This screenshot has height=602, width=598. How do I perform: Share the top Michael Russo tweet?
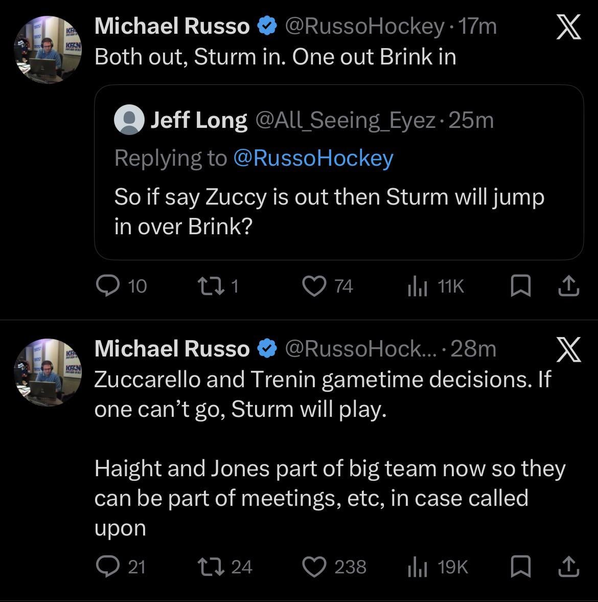(x=568, y=286)
